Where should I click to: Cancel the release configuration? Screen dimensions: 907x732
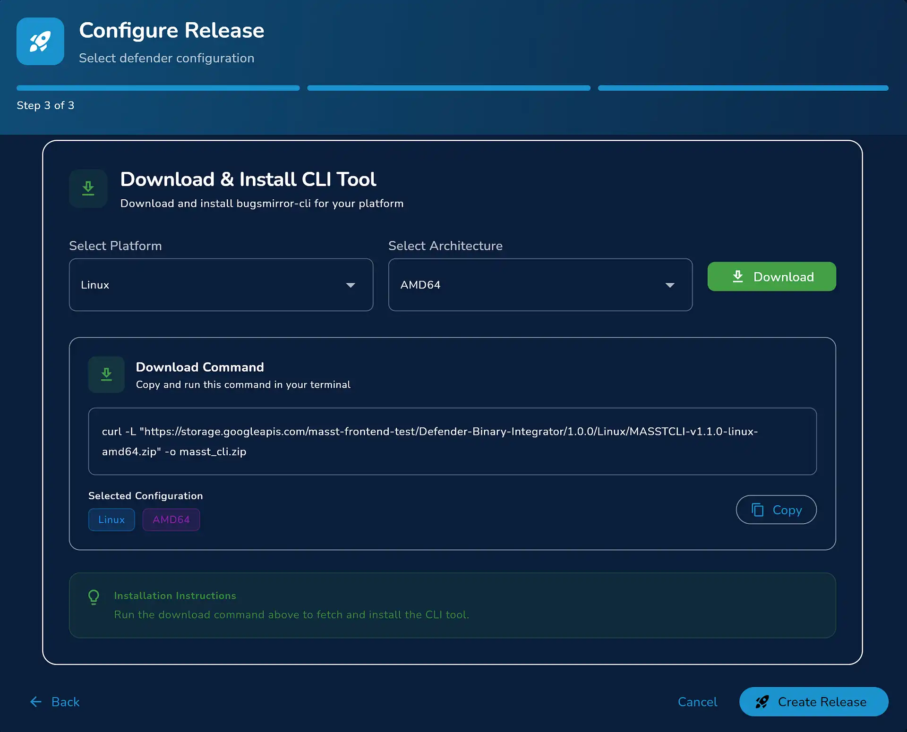pyautogui.click(x=697, y=702)
